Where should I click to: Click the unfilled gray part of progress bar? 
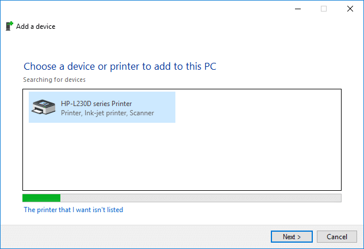201,198
